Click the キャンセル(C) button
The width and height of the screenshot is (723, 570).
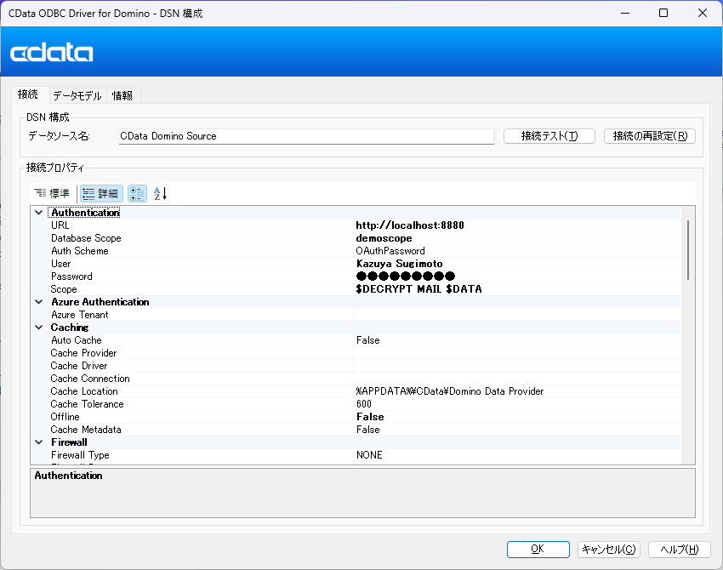point(609,550)
